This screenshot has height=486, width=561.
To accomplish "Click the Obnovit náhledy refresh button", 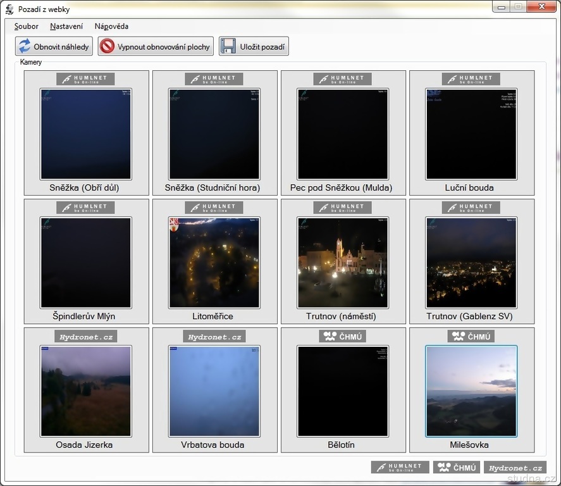I will 54,46.
